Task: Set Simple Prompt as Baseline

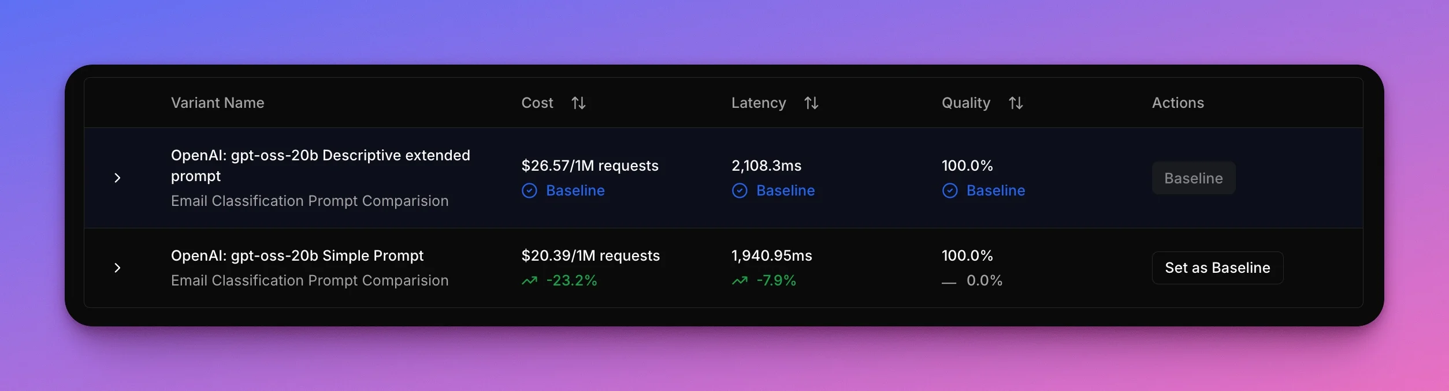Action: tap(1217, 268)
